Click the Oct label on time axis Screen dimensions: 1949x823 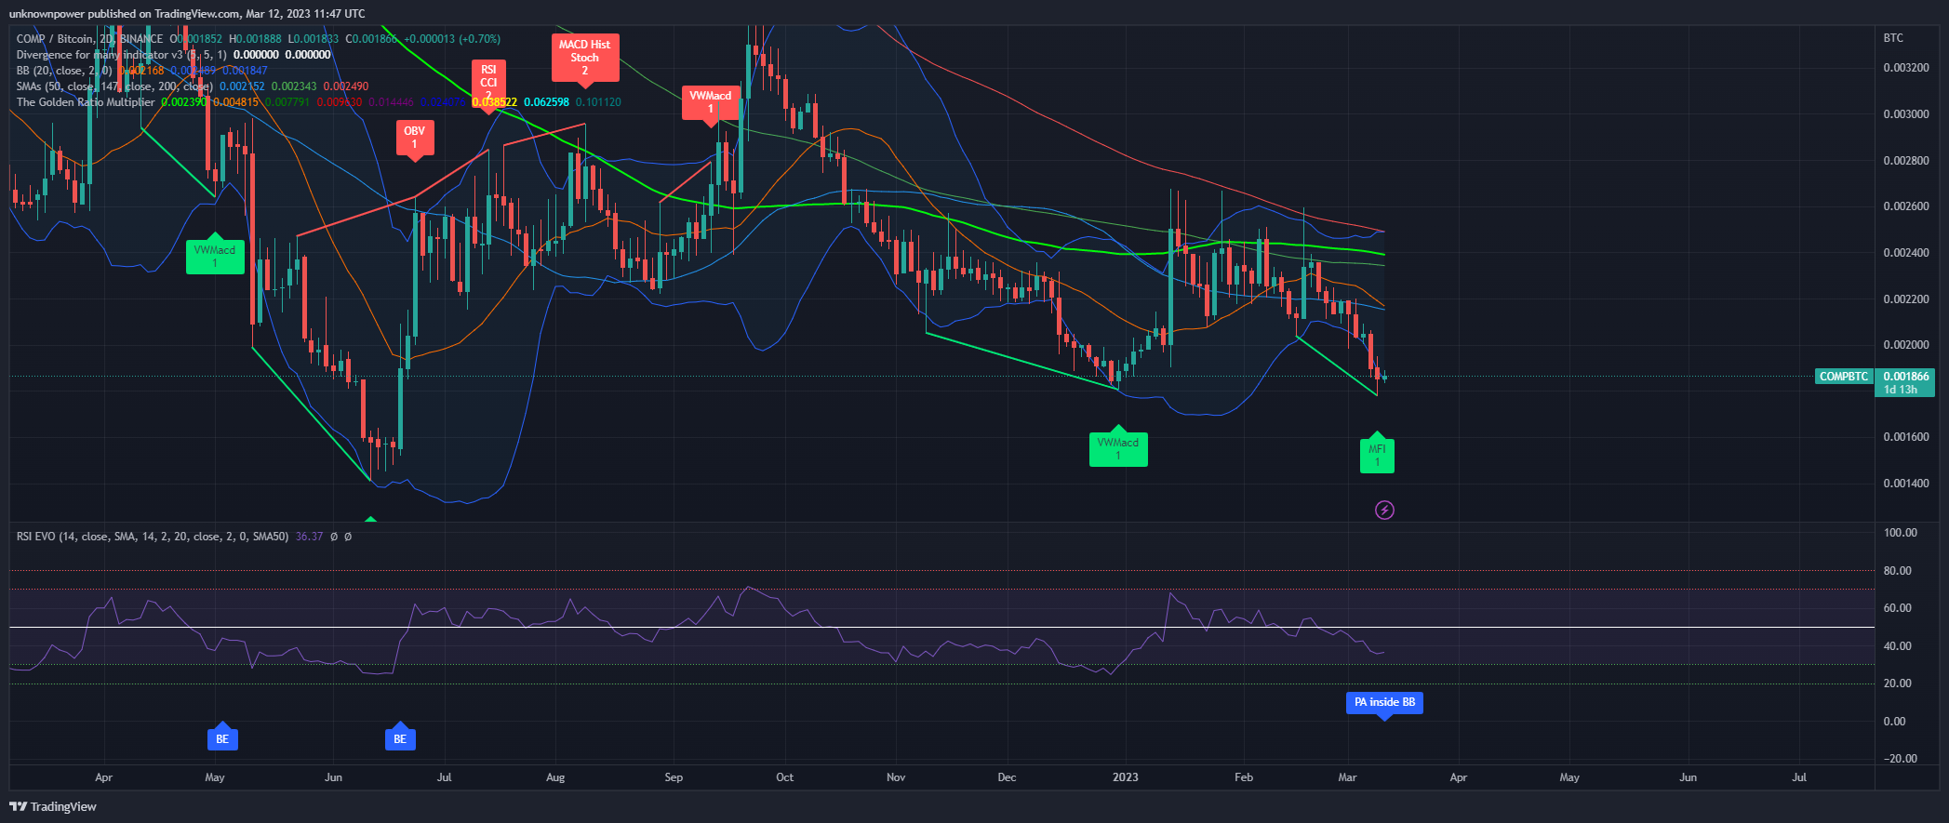pyautogui.click(x=784, y=777)
